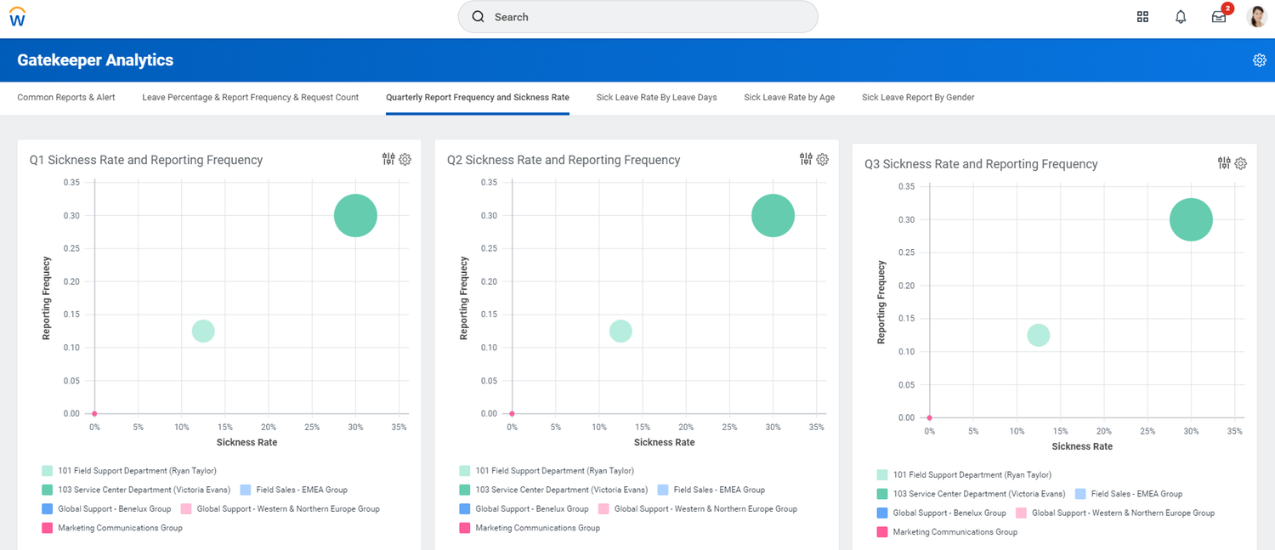Open the Q2 chart configuration gear
Viewport: 1275px width, 550px height.
click(x=822, y=159)
